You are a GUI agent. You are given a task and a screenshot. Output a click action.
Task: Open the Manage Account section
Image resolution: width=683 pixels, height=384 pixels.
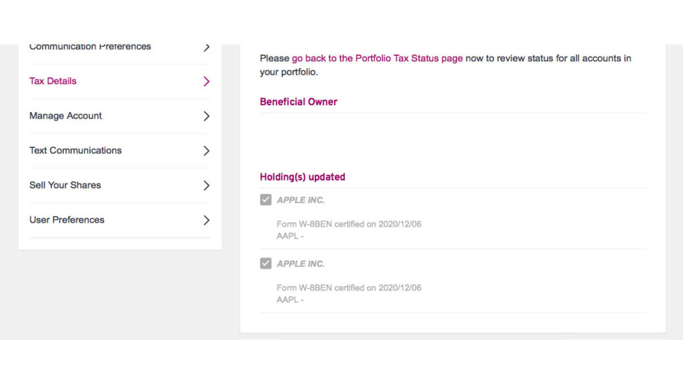coord(120,116)
